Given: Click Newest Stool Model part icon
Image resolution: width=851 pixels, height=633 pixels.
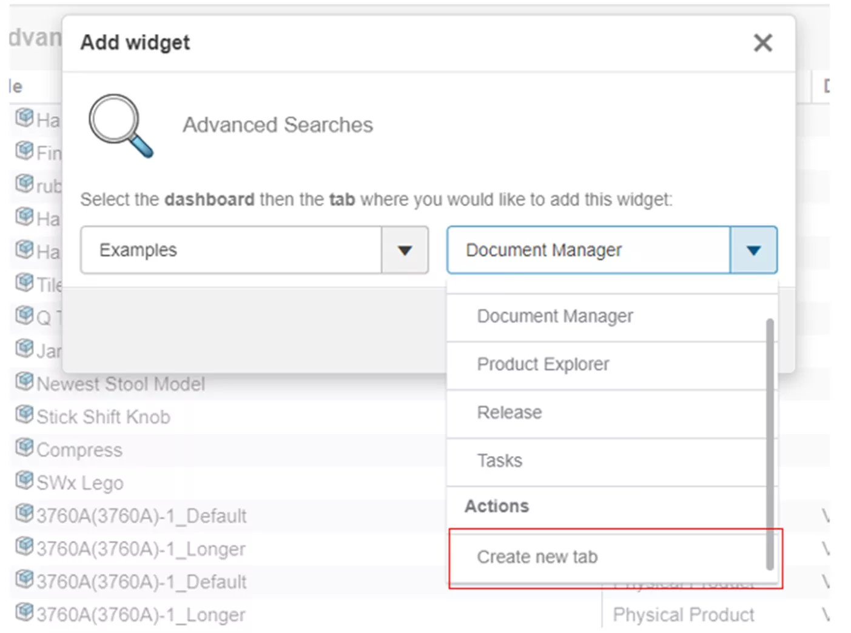Looking at the screenshot, I should 24,381.
